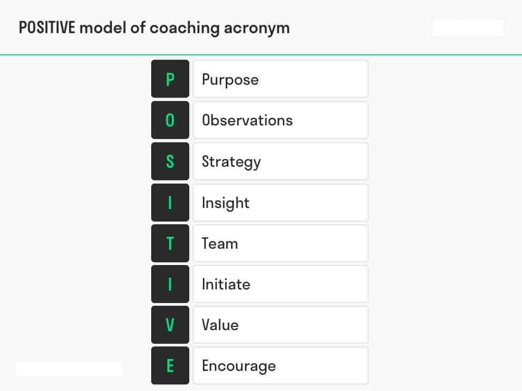This screenshot has height=391, width=522.
Task: Click the green P letter tile
Action: point(170,79)
